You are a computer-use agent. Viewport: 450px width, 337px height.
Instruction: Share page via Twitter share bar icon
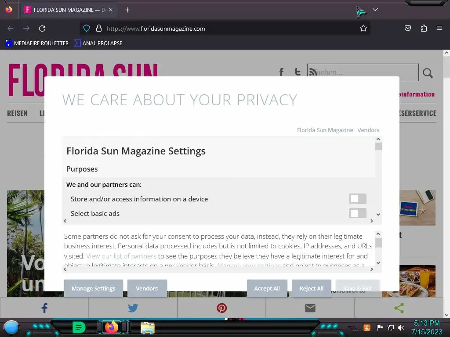[133, 308]
